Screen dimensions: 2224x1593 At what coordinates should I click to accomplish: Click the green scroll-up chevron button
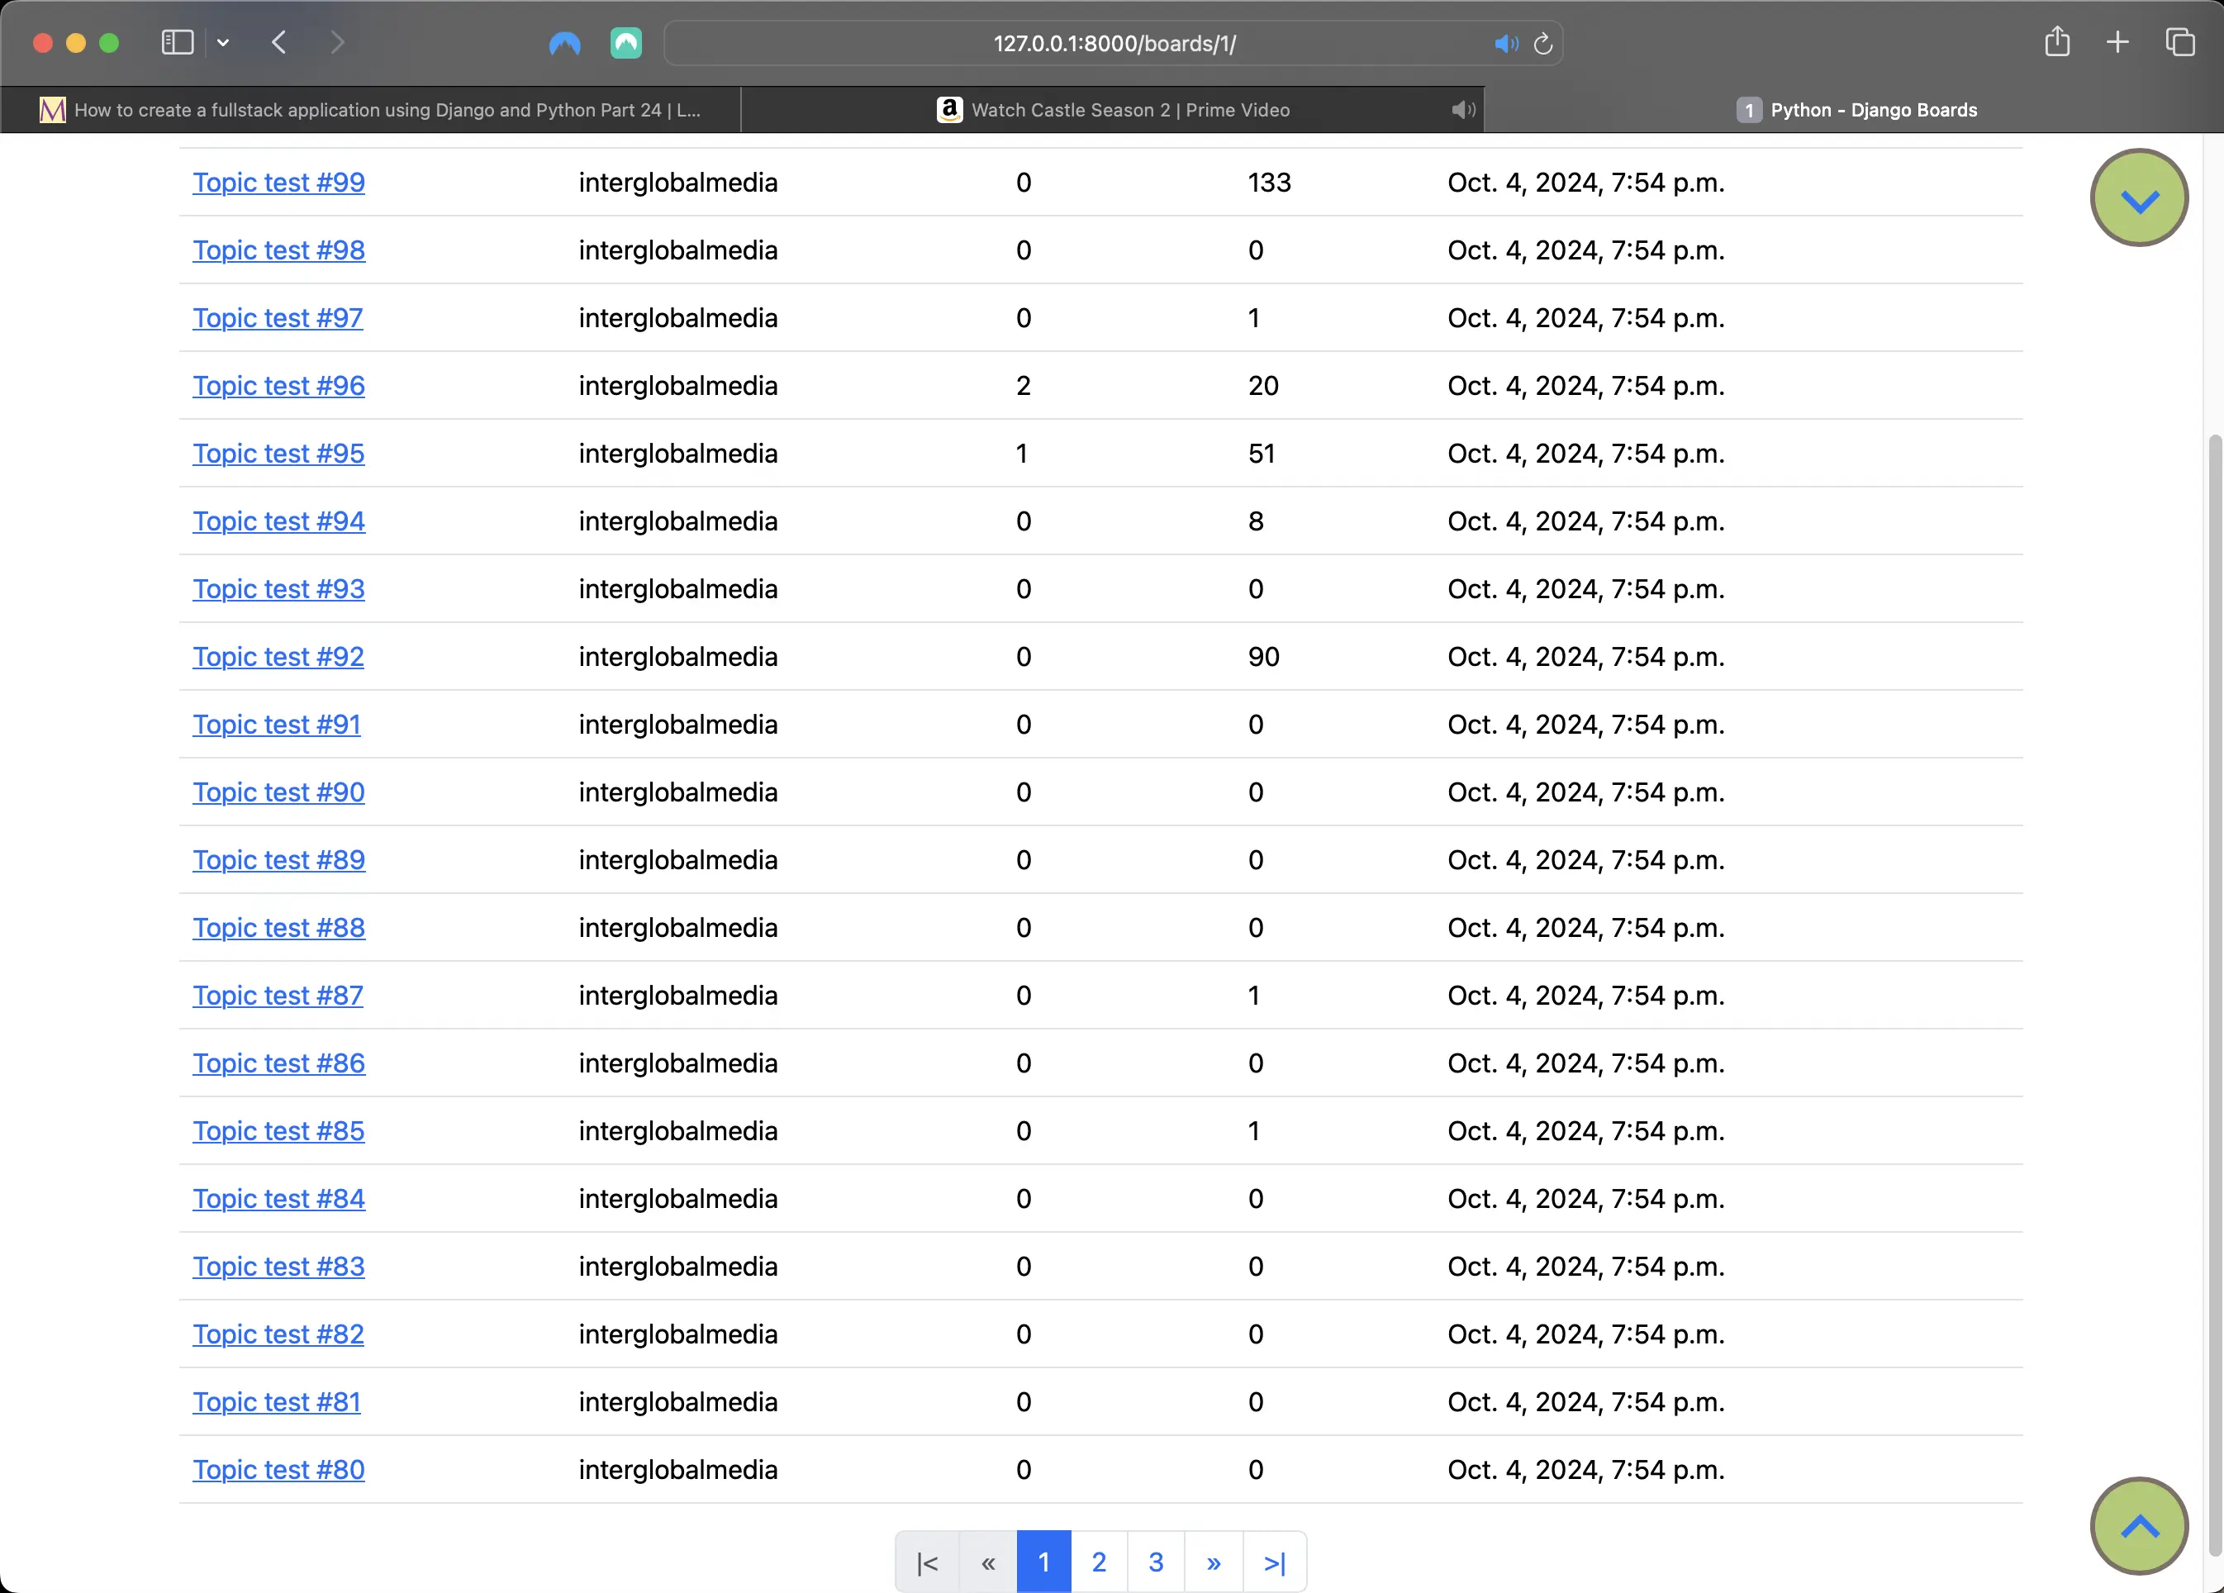[2139, 1526]
